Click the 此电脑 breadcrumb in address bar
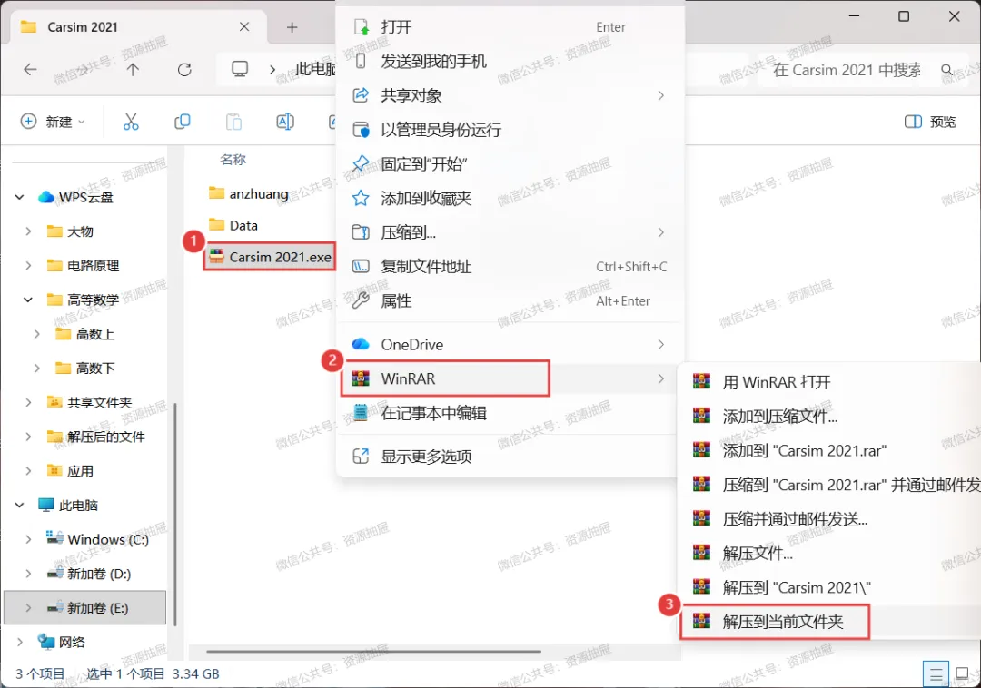 (316, 69)
